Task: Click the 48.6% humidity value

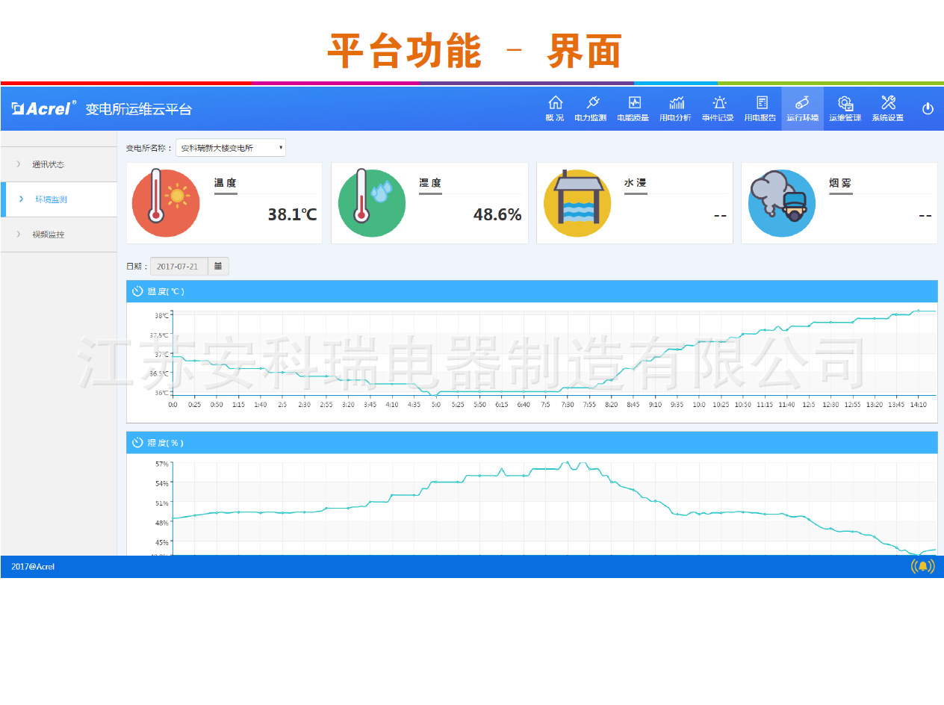Action: 497,215
